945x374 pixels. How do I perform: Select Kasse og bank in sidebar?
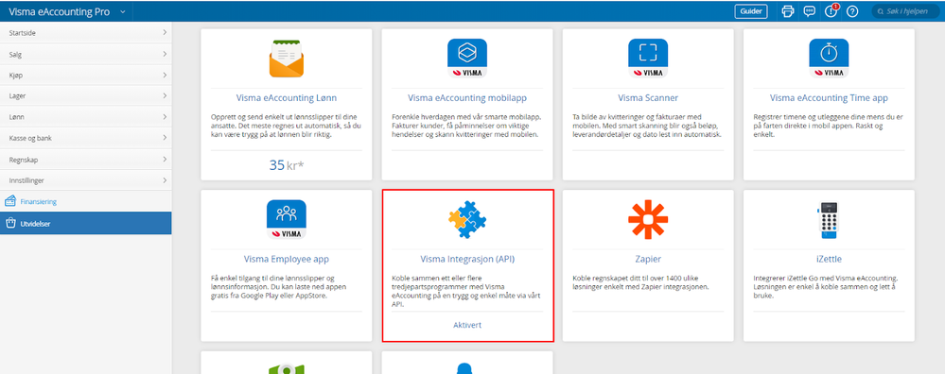pos(85,138)
